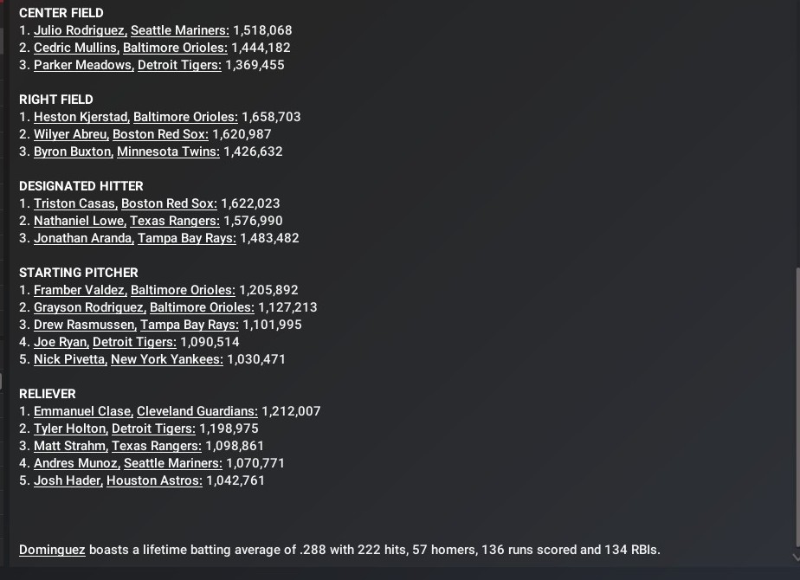The image size is (800, 580).
Task: Open Cedric Mullins player page
Action: click(75, 48)
